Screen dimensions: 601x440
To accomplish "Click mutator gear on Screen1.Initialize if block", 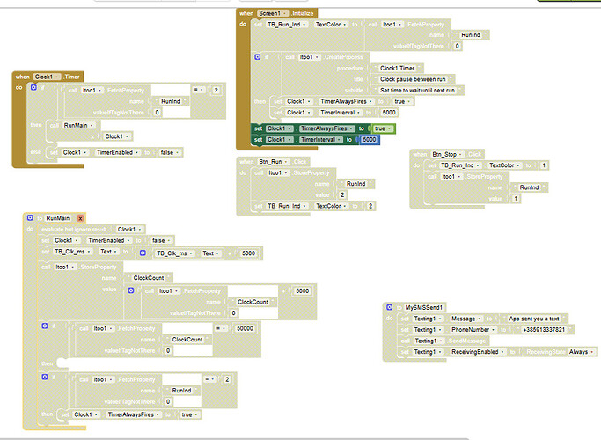I will click(258, 56).
